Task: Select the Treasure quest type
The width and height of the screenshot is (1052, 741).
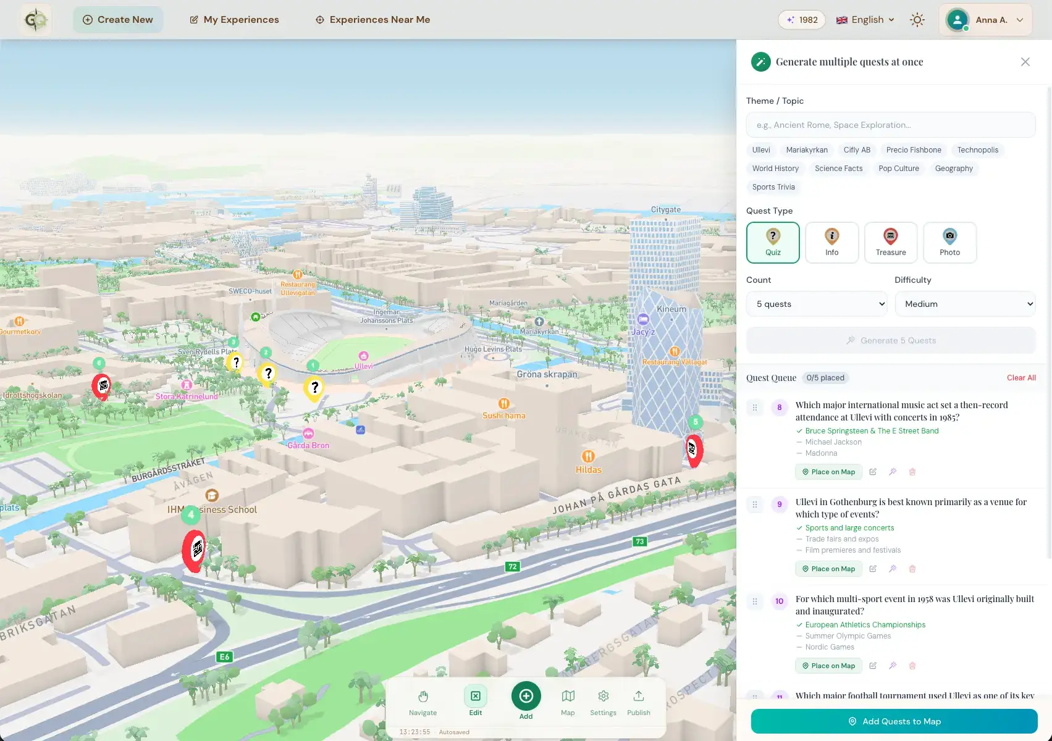Action: (890, 243)
